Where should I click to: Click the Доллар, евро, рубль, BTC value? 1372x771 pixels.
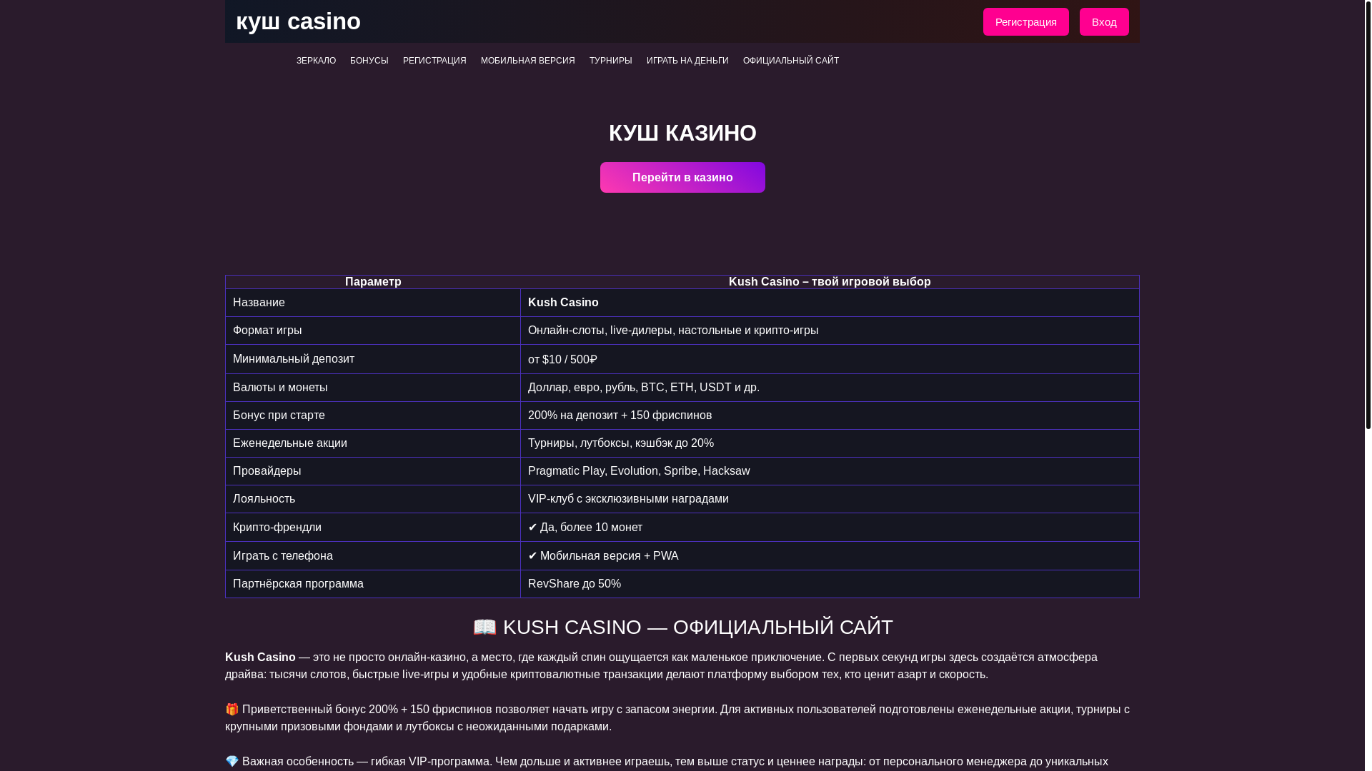(x=830, y=388)
